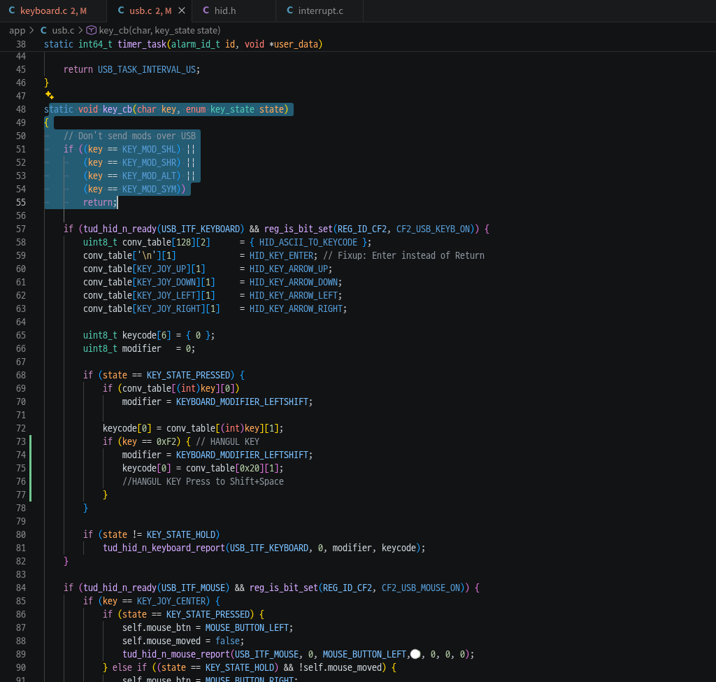Click the '// HANGUL KEY' comment on line 73
The image size is (716, 682).
227,441
